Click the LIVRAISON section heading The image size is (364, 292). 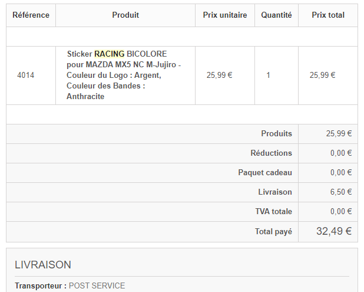pyautogui.click(x=42, y=265)
